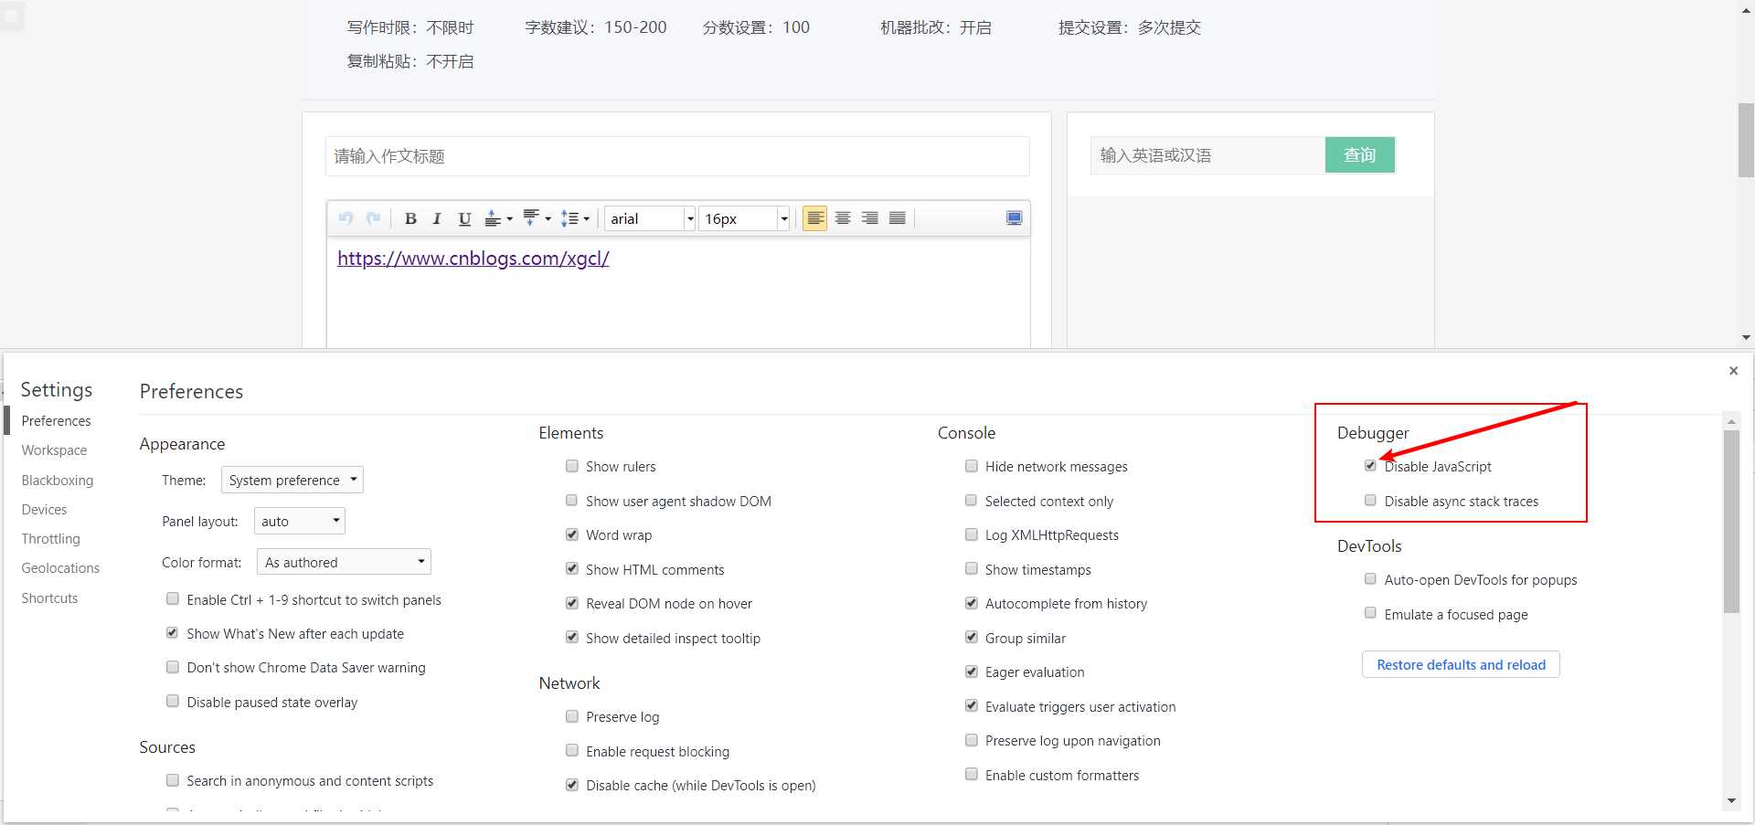
Task: Open the cnblogs.com/xgcl link
Action: [473, 259]
